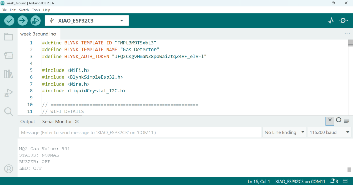Click the #include <LiquidCrystal_I2C.h> line
The width and height of the screenshot is (353, 185).
(x=84, y=91)
